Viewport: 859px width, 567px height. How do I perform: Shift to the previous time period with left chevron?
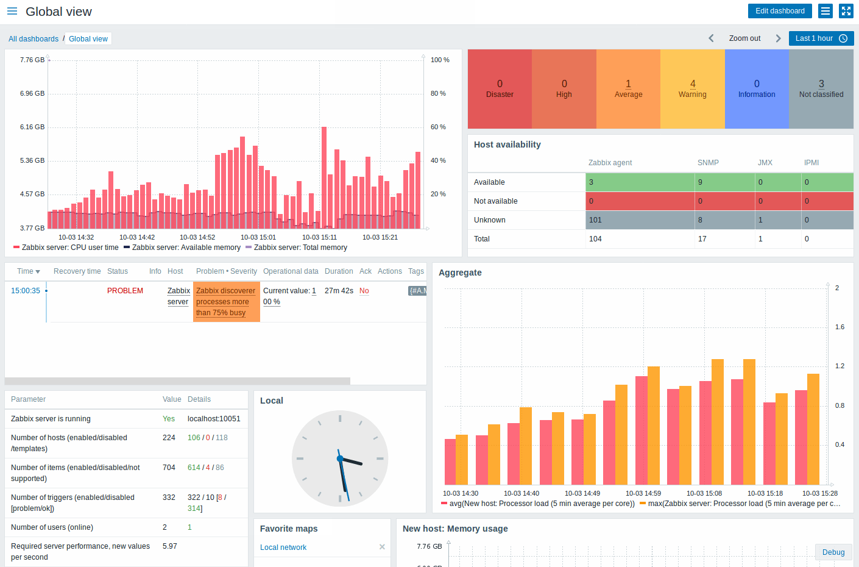(x=711, y=38)
